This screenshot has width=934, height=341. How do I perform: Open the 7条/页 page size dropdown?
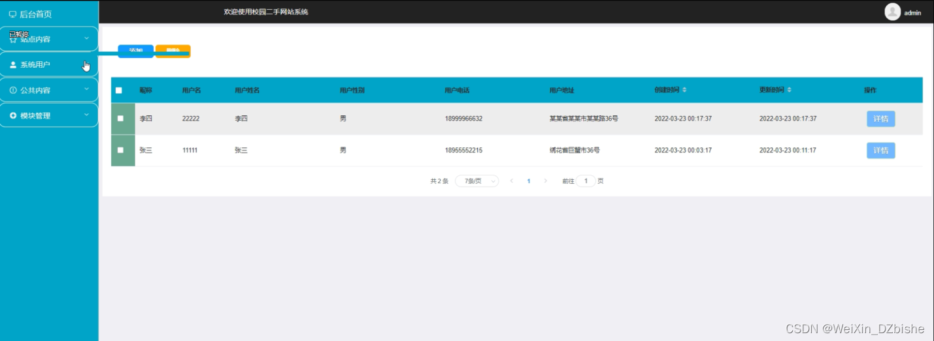(477, 181)
